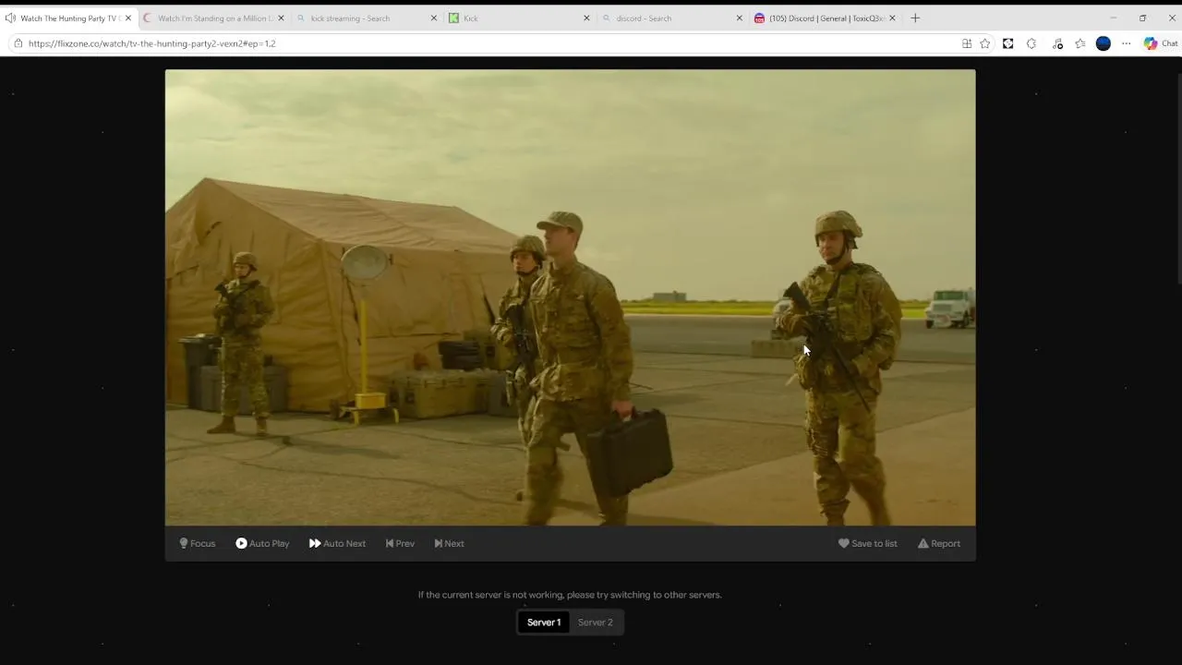Open the Settings and more menu
This screenshot has width=1182, height=665.
tap(1127, 43)
